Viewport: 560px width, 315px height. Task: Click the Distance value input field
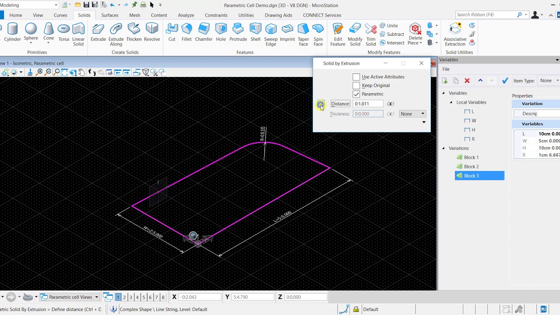click(368, 104)
